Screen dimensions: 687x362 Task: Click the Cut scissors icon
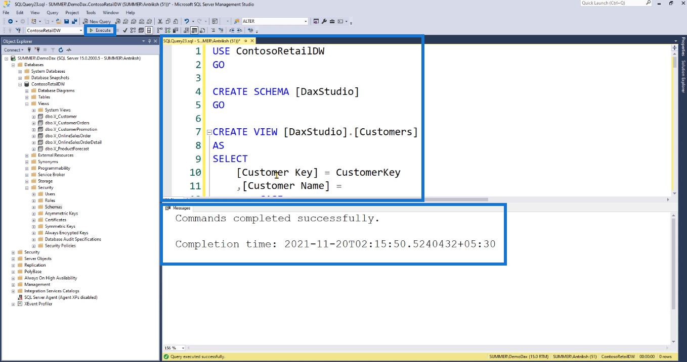coord(160,21)
